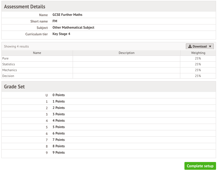The height and width of the screenshot is (172, 218).
Task: Sort by the Name column header
Action: click(x=37, y=53)
